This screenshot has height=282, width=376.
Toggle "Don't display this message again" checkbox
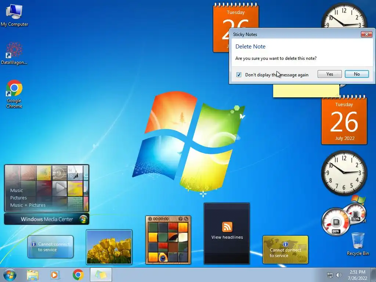(239, 75)
